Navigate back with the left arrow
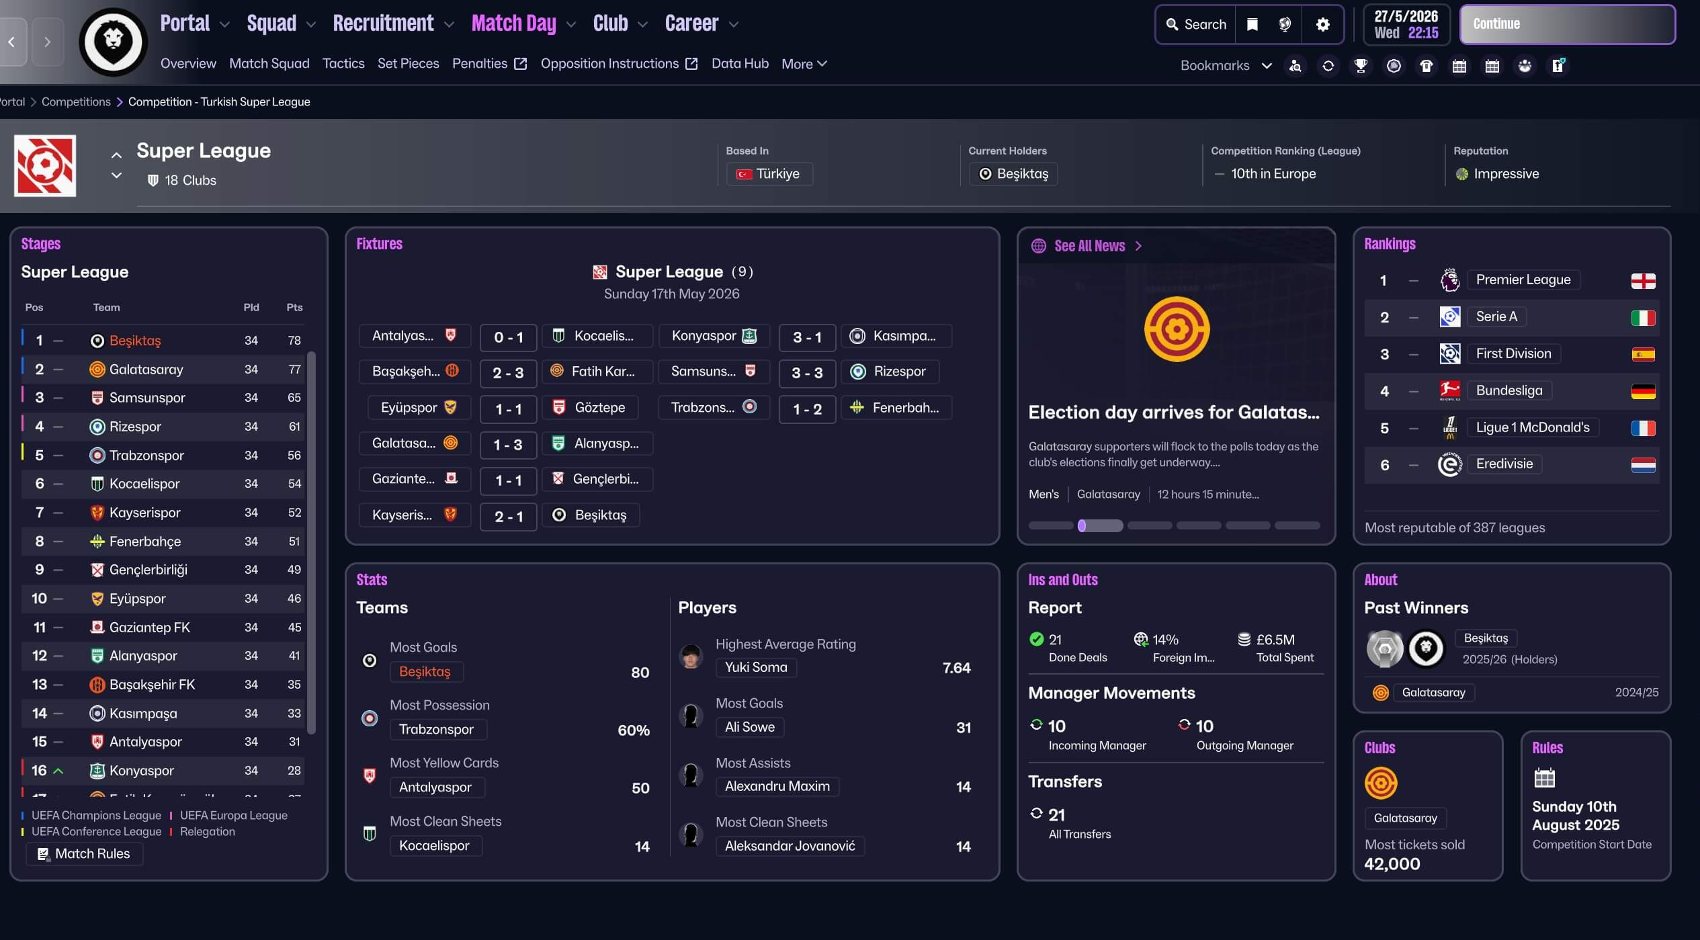Screen dimensions: 1700x940 tap(12, 42)
